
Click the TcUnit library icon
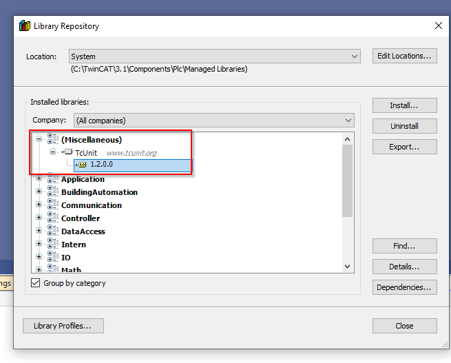[67, 152]
